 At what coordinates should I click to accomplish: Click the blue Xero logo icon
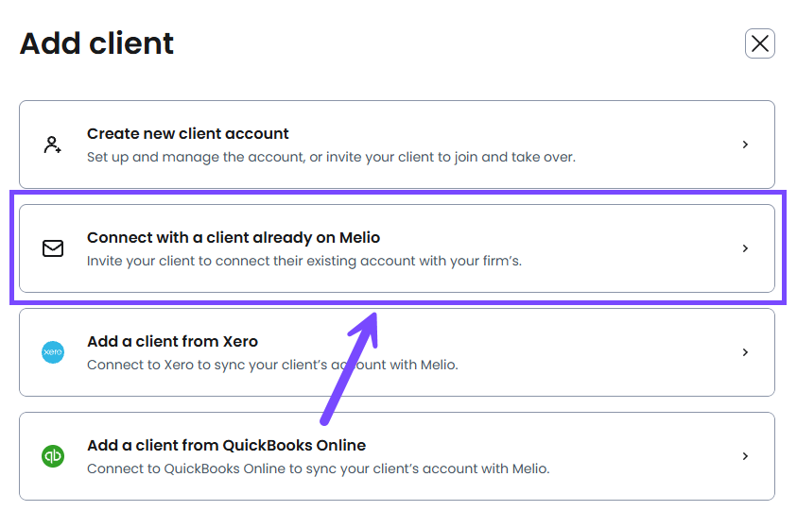[53, 352]
